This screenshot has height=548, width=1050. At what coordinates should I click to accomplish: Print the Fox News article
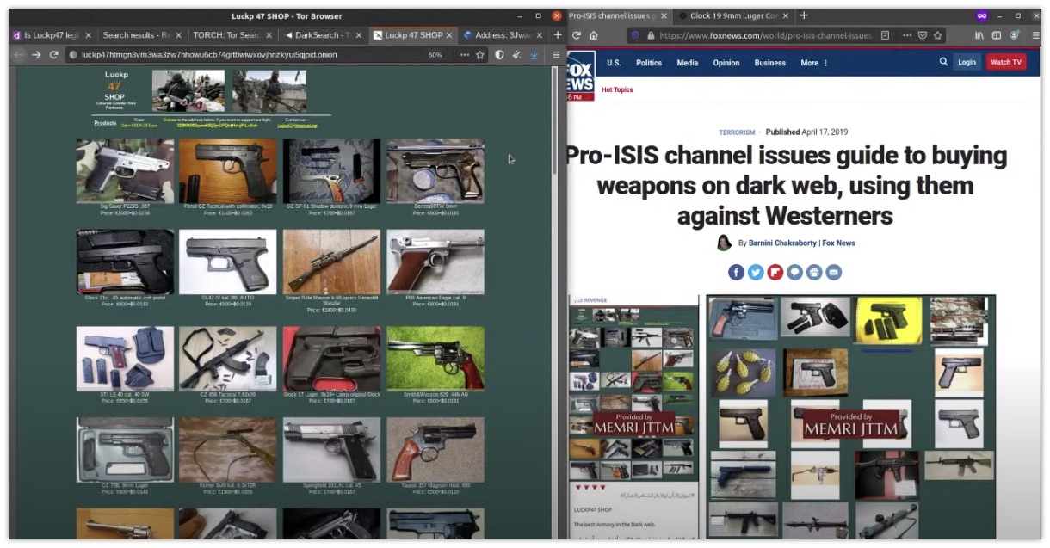coord(814,272)
